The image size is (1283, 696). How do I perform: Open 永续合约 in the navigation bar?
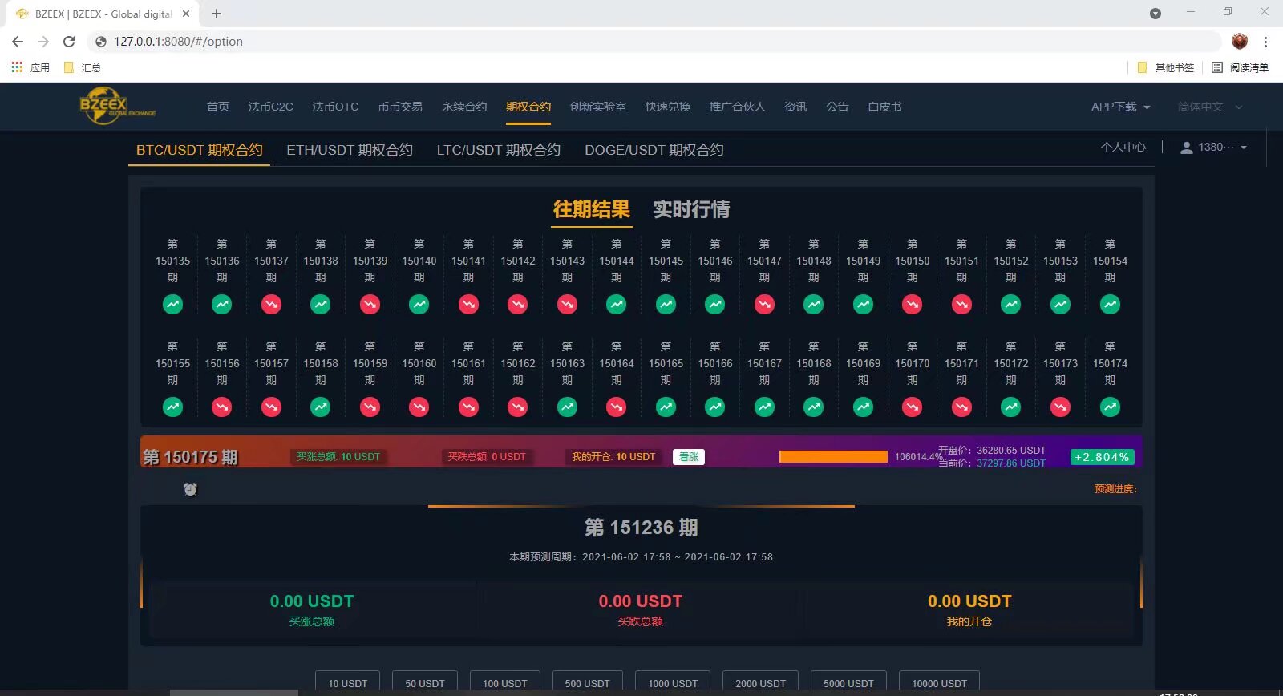[464, 107]
